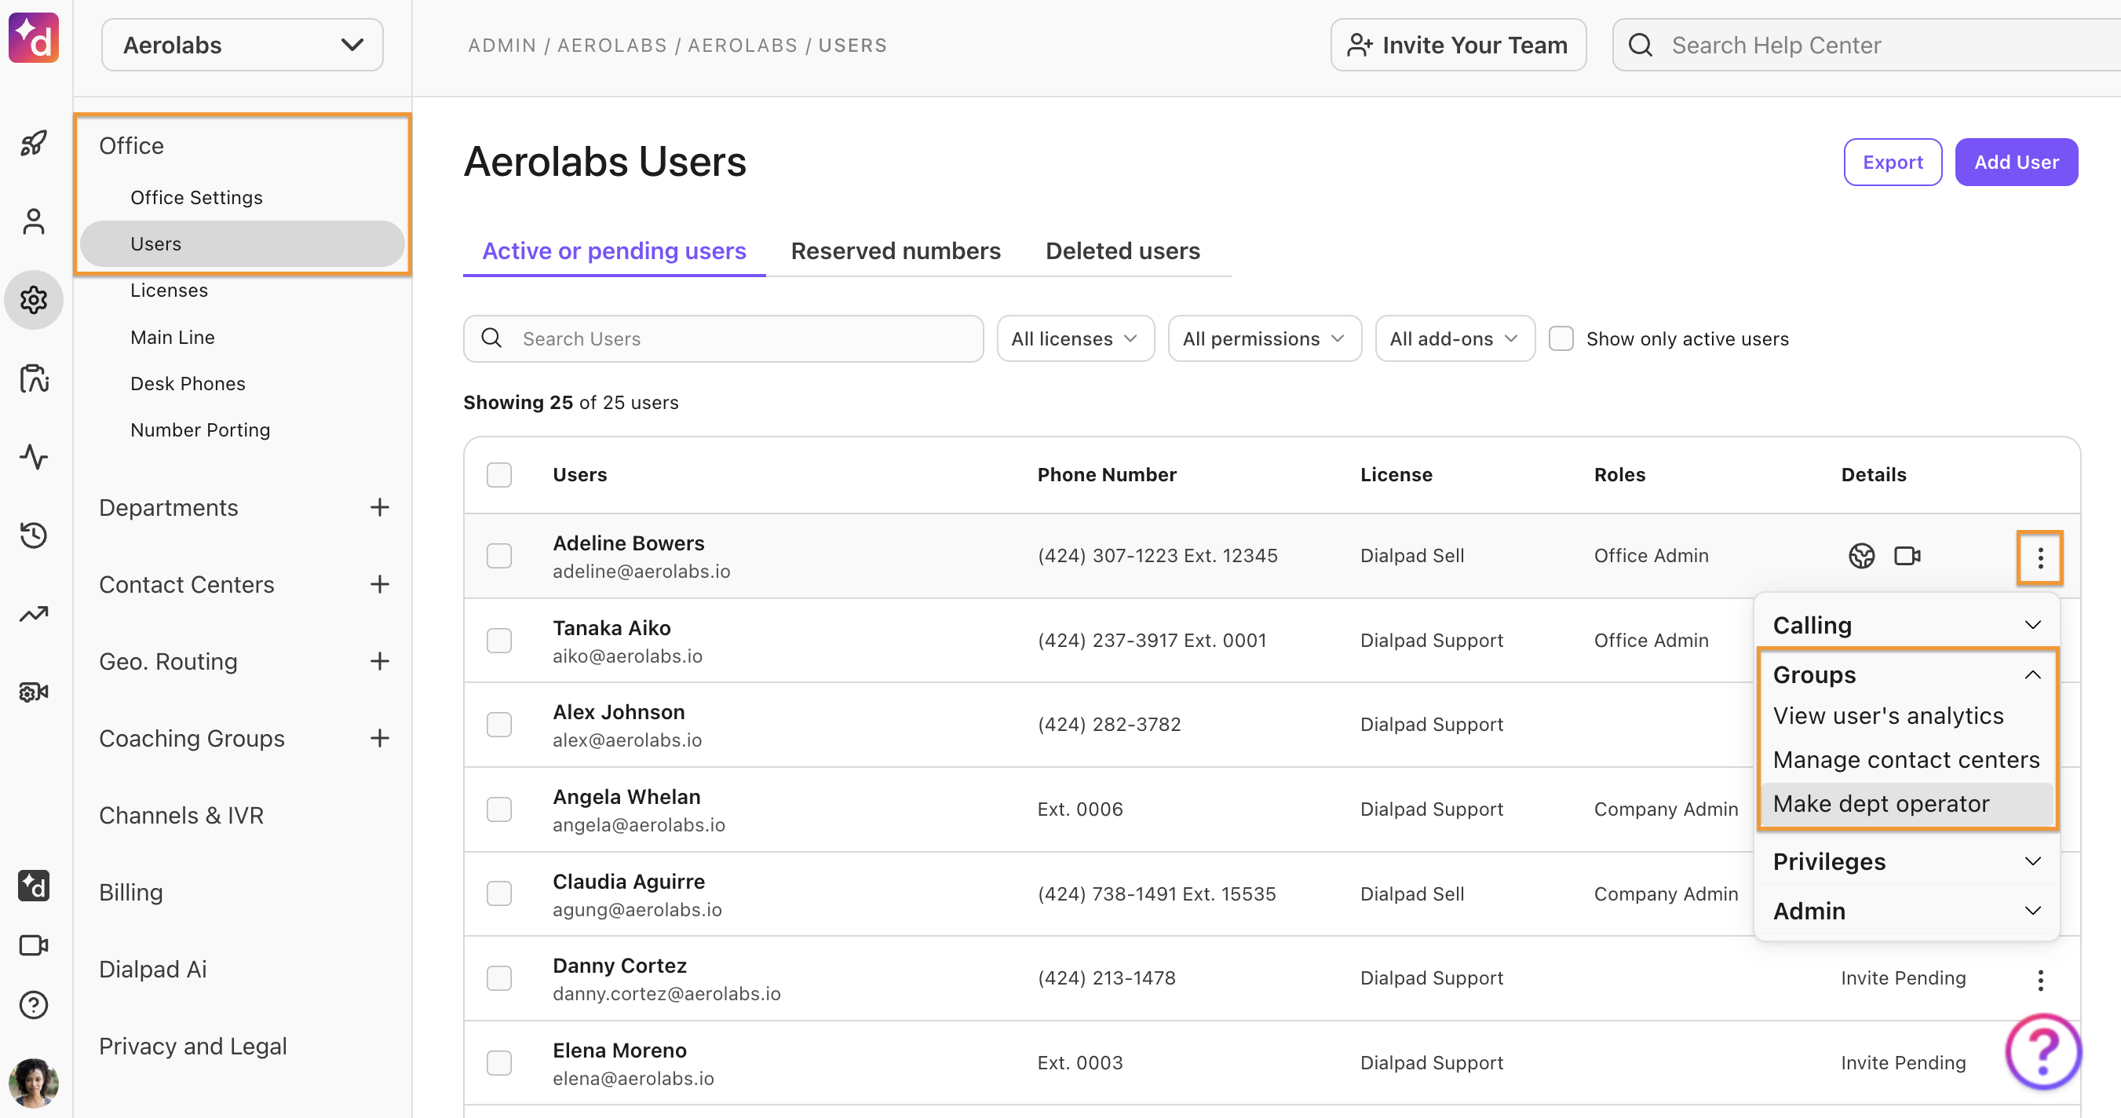
Task: Click Invite Your Team button
Action: (x=1458, y=45)
